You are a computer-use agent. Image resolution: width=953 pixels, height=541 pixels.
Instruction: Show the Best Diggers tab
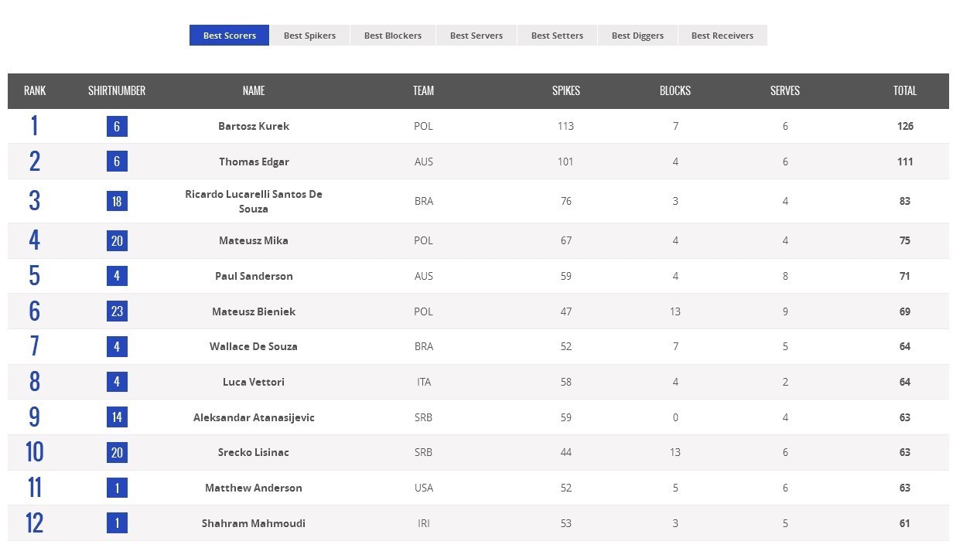coord(637,36)
